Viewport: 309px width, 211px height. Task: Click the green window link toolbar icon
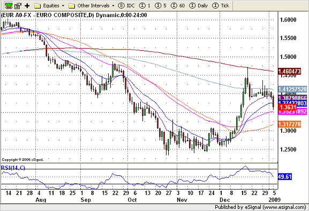click(x=9, y=6)
